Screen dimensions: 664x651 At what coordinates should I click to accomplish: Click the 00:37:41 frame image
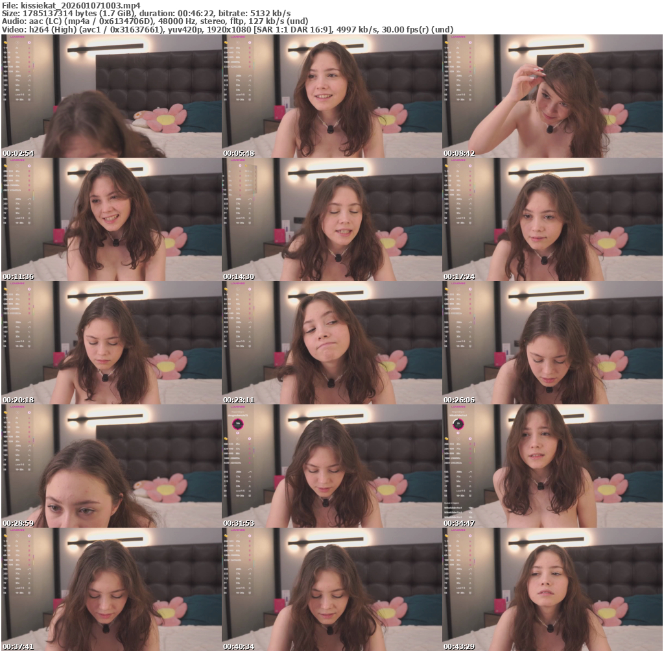coord(112,589)
